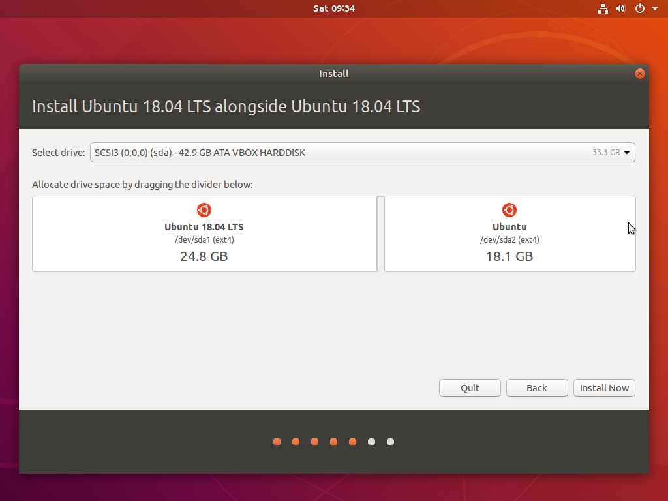Open the Select drive dropdown
The image size is (668, 501).
(363, 153)
